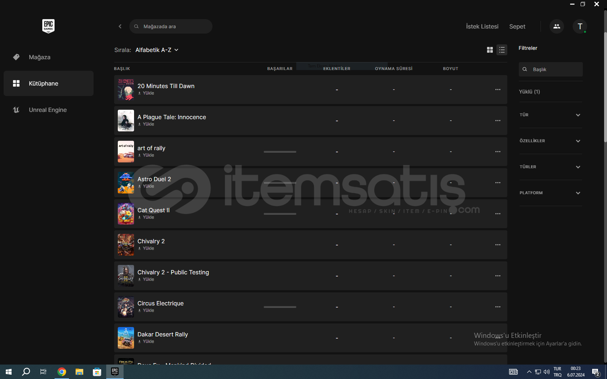Open İstek Listesi
This screenshot has width=607, height=379.
coord(482,26)
